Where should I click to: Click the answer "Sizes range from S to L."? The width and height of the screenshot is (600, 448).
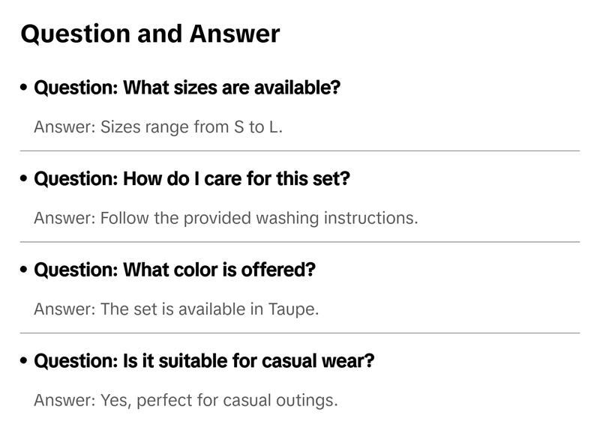pos(158,127)
